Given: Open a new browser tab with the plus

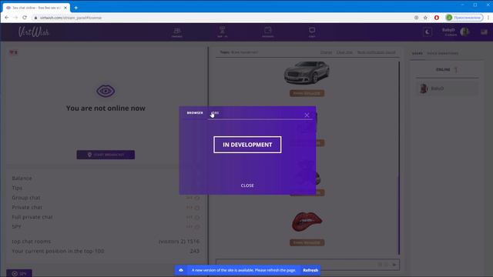Looking at the screenshot, I should (x=75, y=8).
